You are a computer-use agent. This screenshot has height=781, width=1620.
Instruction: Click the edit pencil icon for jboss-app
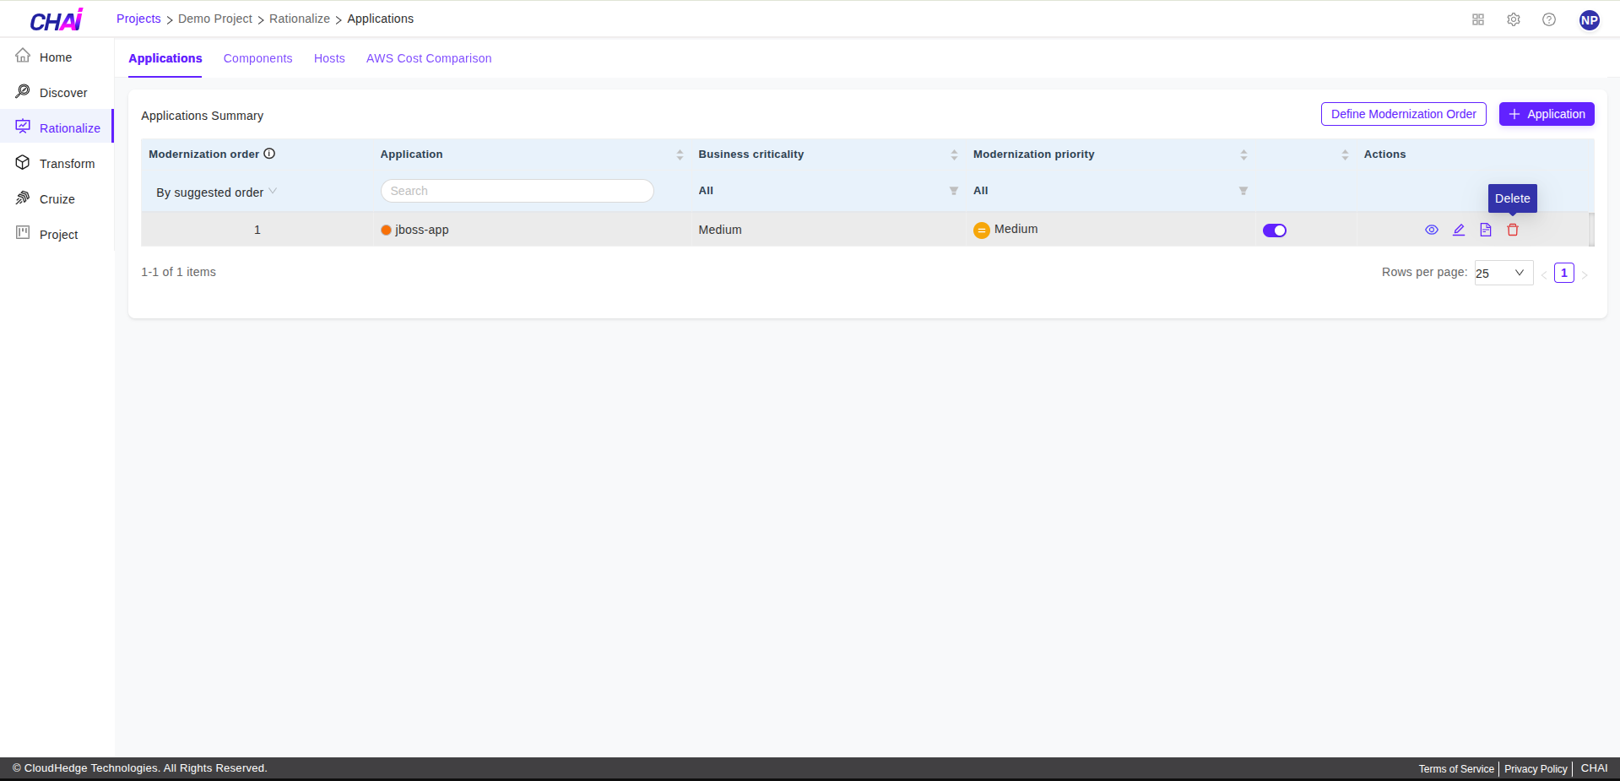[x=1458, y=230]
